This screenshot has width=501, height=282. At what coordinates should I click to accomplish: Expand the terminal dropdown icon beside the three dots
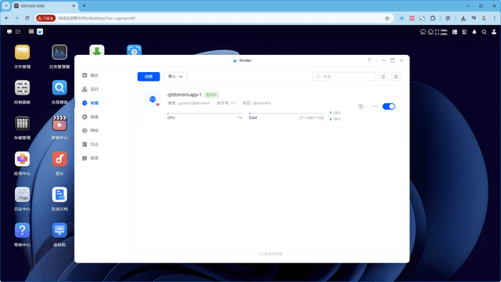[x=362, y=107]
